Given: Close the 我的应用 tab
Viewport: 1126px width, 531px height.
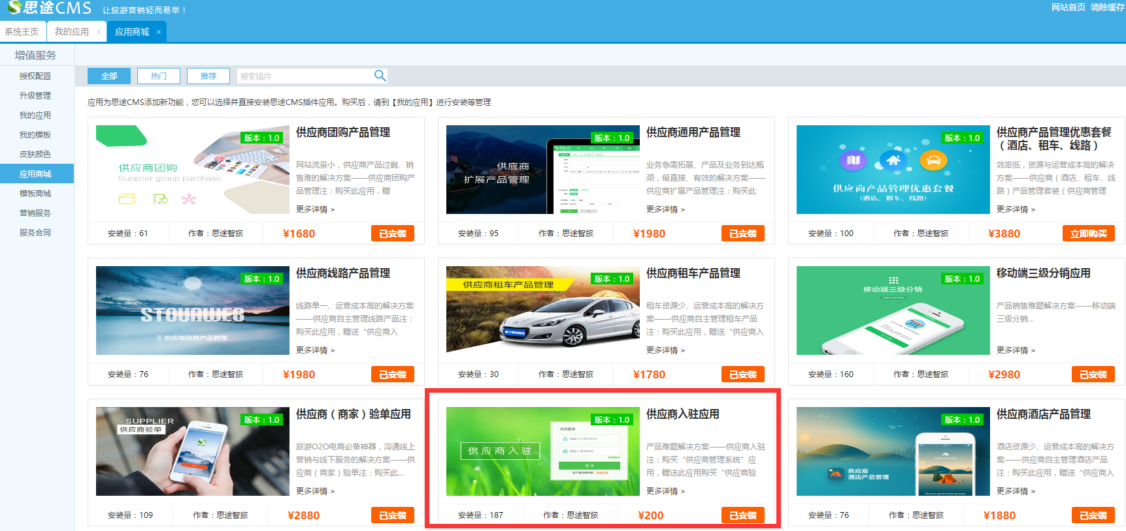Looking at the screenshot, I should [99, 32].
